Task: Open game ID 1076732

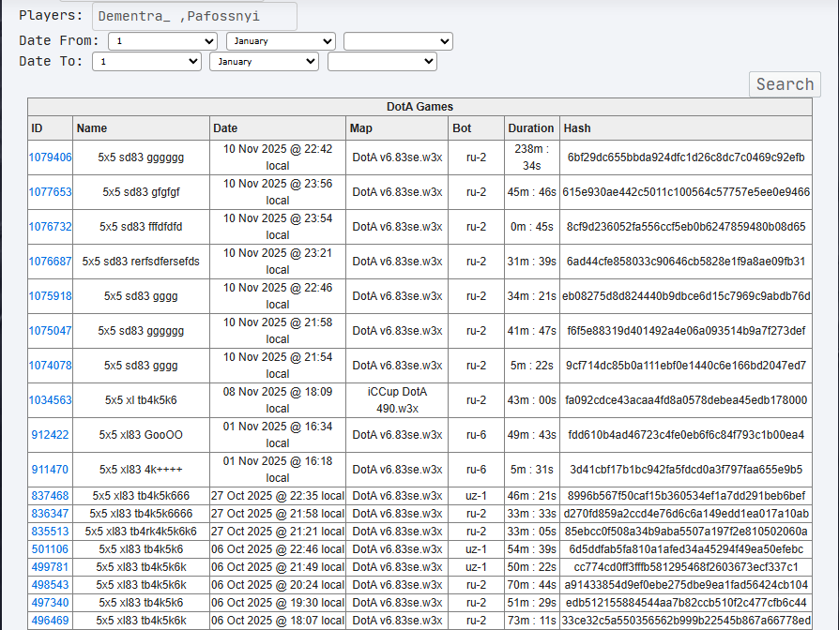Action: pyautogui.click(x=51, y=227)
